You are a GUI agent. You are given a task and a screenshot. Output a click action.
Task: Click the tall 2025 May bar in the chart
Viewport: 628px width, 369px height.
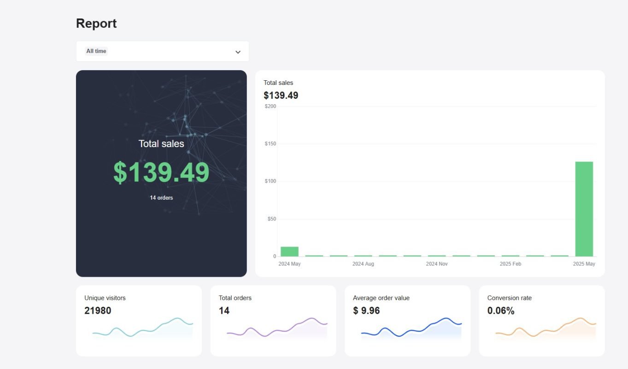[x=584, y=209]
